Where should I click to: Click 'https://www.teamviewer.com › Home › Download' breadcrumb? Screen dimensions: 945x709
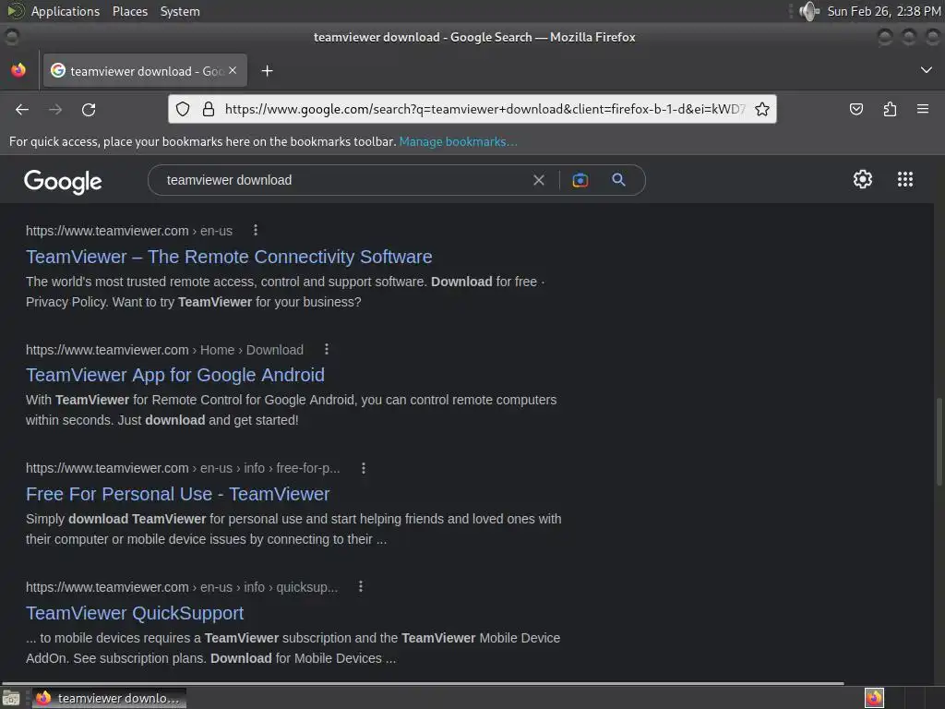tap(164, 350)
